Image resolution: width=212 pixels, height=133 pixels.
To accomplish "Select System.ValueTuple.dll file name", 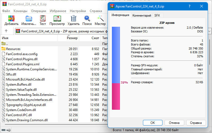I will (x=21, y=90).
